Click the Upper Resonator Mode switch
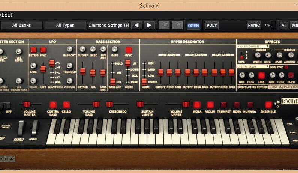 point(144,81)
